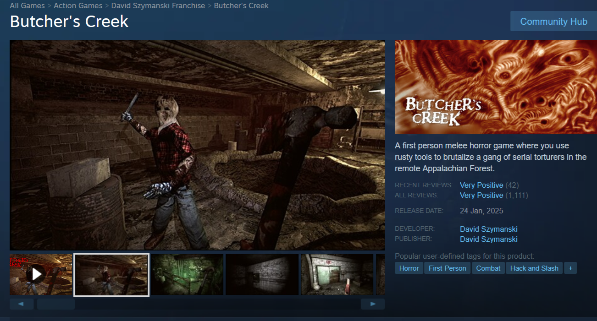The height and width of the screenshot is (321, 597).
Task: Click the game description paragraph
Action: [x=491, y=157]
